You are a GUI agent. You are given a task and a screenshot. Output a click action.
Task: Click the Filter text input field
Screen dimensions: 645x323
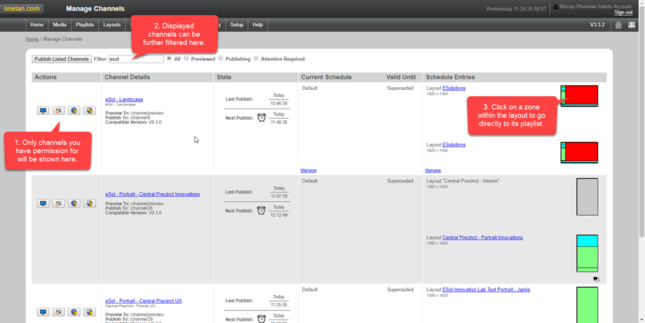(136, 59)
